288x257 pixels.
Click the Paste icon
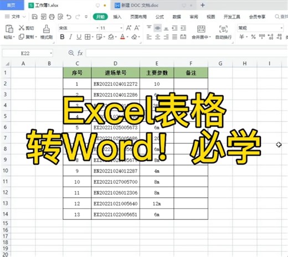coord(9,29)
